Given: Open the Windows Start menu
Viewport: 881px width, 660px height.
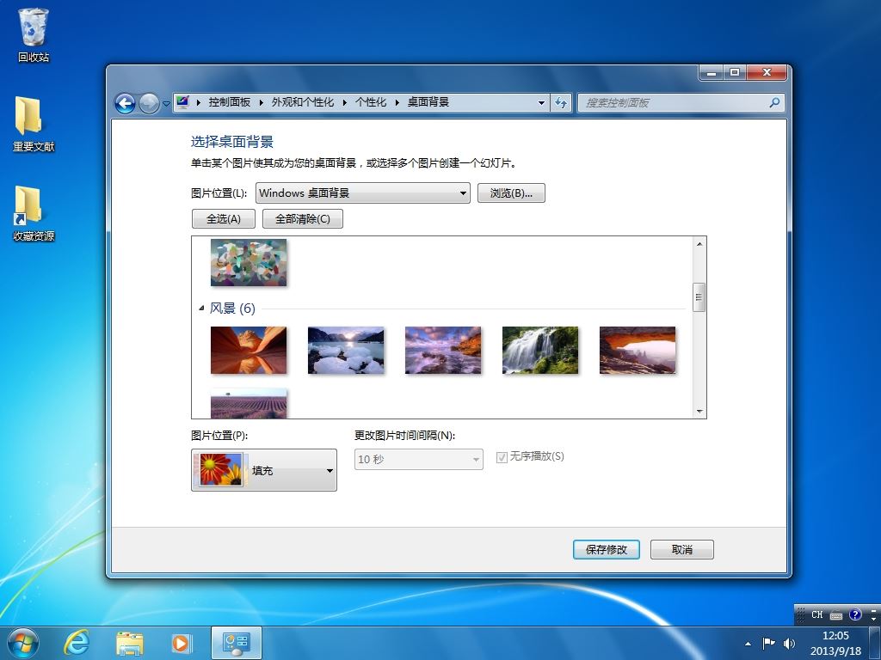Looking at the screenshot, I should pos(23,643).
